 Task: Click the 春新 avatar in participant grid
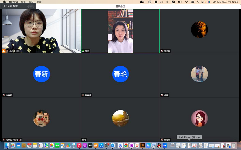41,74
